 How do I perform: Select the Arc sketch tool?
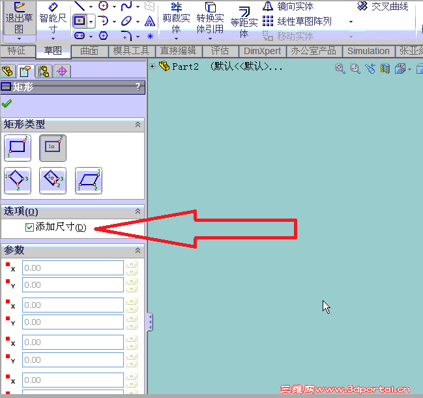coord(104,21)
